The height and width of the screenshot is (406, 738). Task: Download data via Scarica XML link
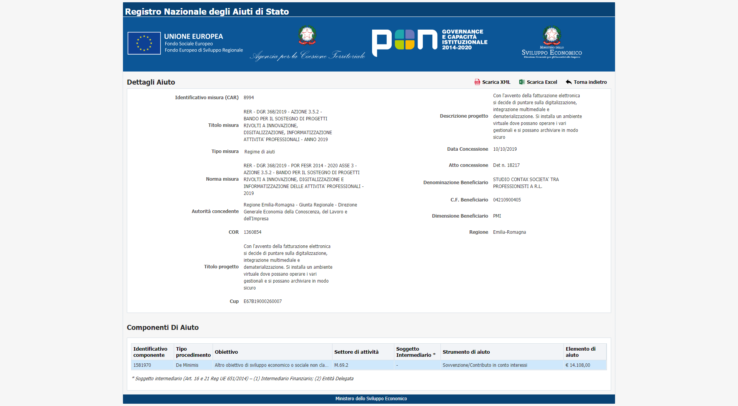[496, 82]
